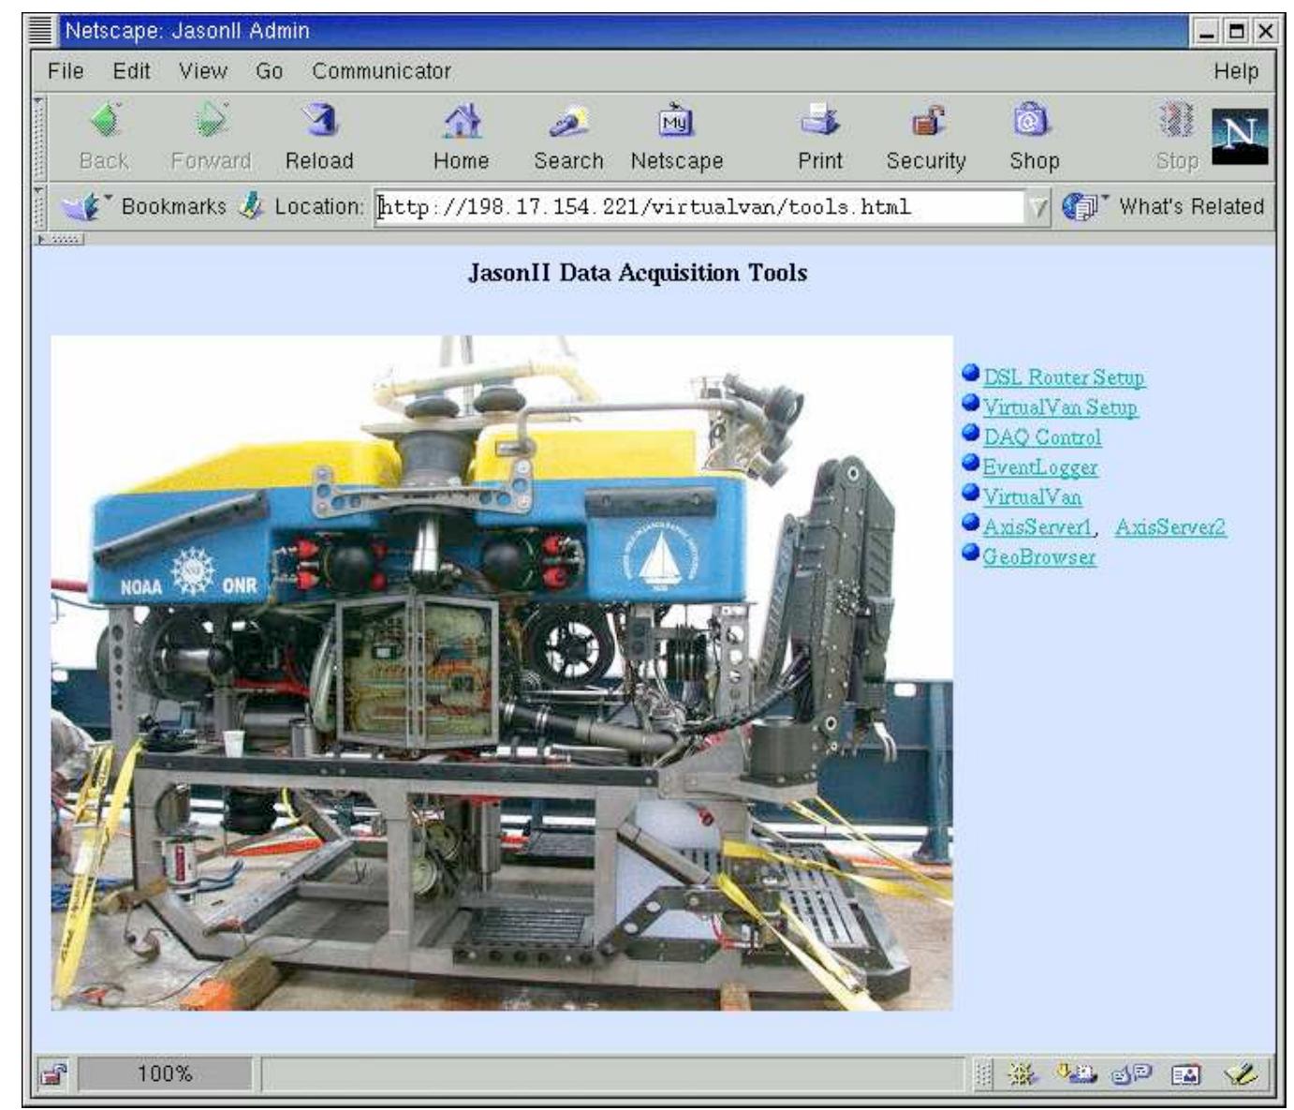Open the Security info icon

[926, 121]
